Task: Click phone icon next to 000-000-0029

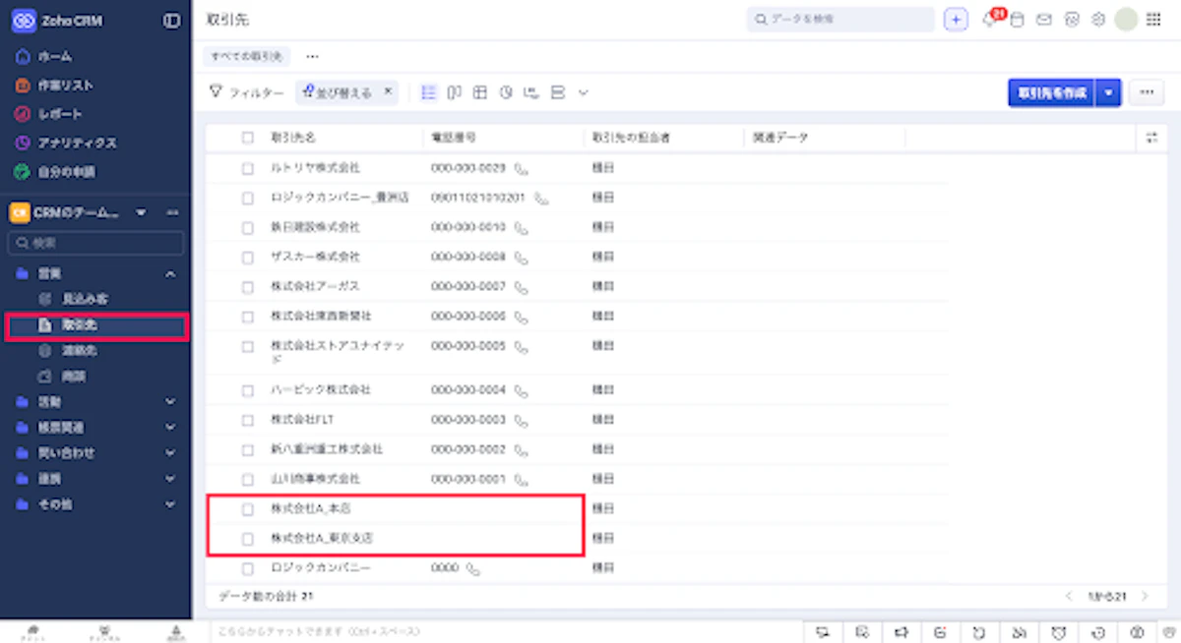Action: tap(521, 168)
